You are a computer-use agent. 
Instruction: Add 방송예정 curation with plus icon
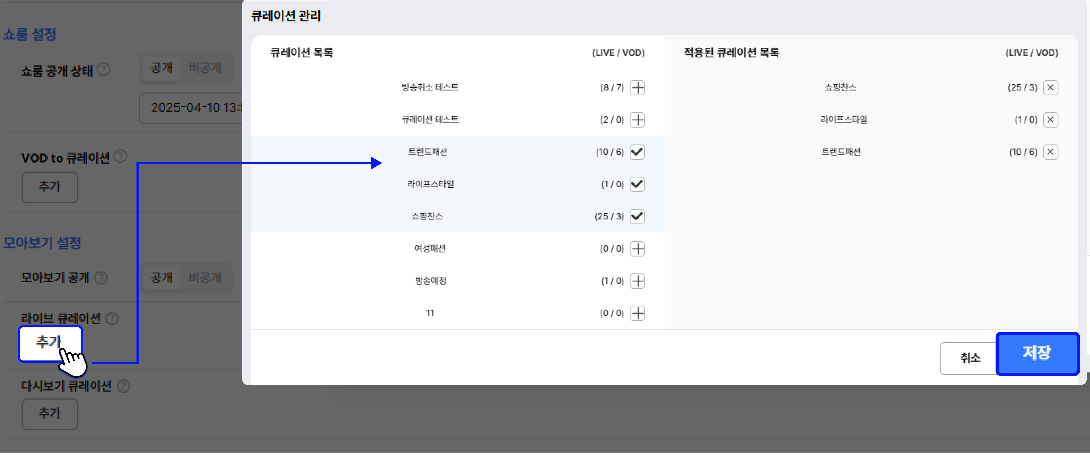(x=637, y=281)
